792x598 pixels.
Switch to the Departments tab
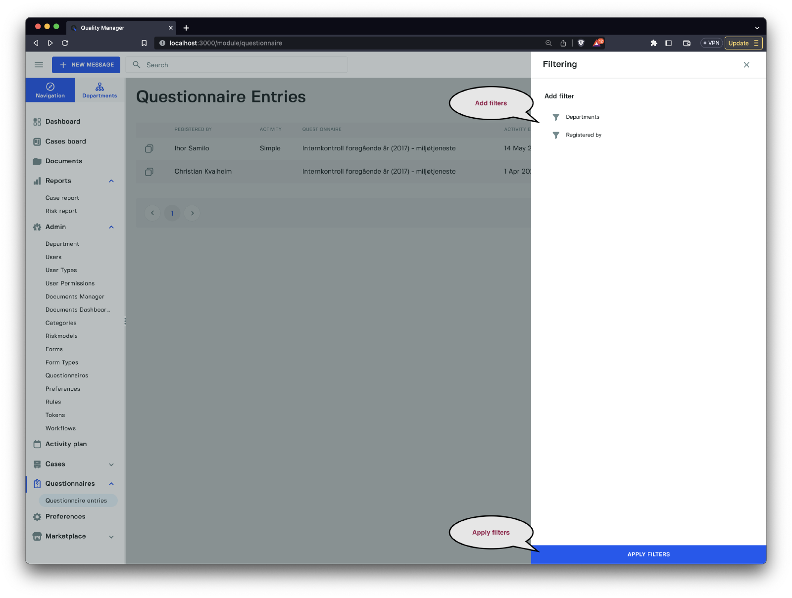coord(99,90)
